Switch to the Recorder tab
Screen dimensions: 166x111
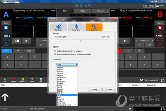pos(101,11)
